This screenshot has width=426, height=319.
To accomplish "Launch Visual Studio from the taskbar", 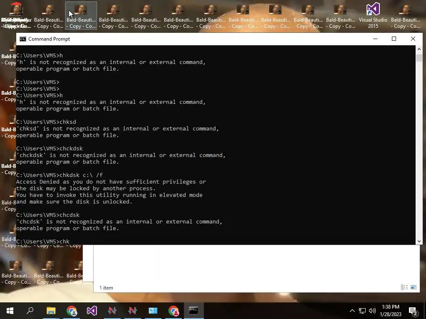I will click(x=92, y=310).
